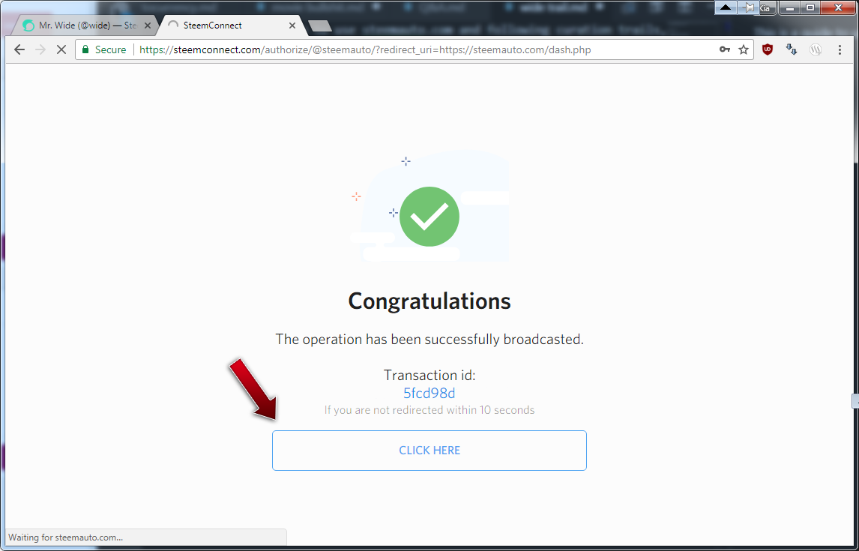Open transaction id 5fcd98d link
Image resolution: width=859 pixels, height=551 pixels.
(x=429, y=394)
